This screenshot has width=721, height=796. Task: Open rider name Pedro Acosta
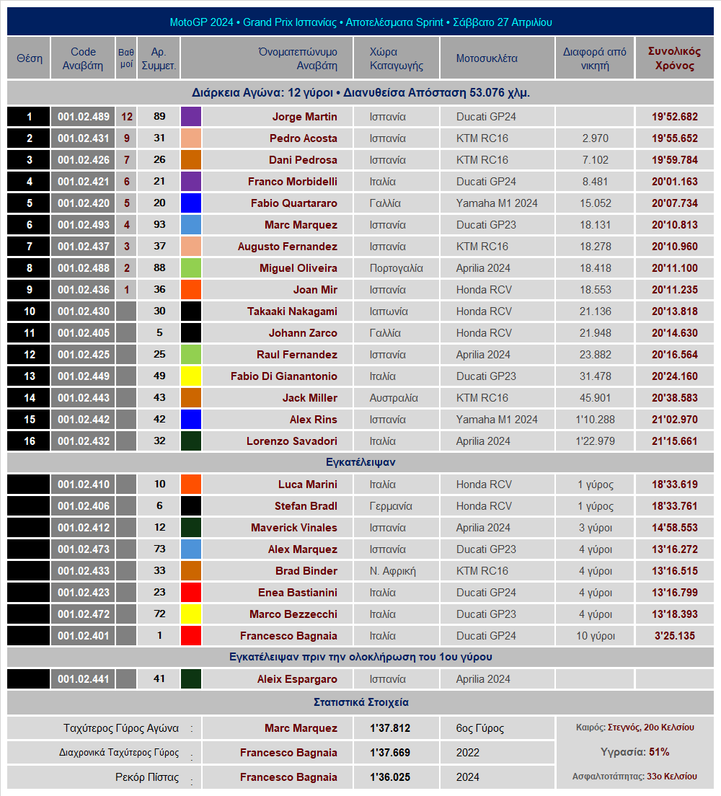pyautogui.click(x=303, y=138)
